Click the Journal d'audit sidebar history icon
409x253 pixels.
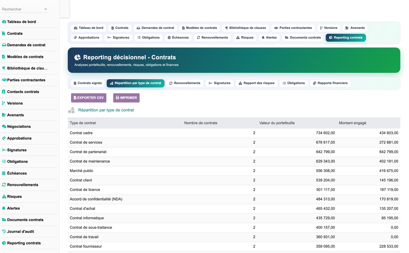pyautogui.click(x=4, y=231)
